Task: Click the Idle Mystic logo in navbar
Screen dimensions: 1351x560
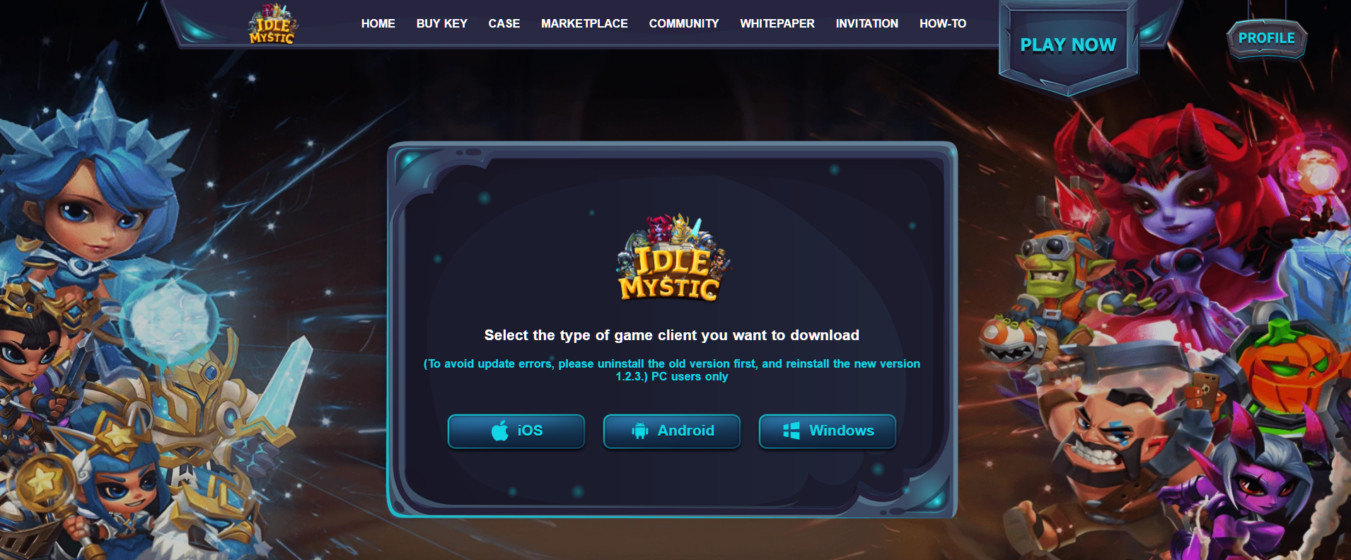Action: (x=273, y=24)
